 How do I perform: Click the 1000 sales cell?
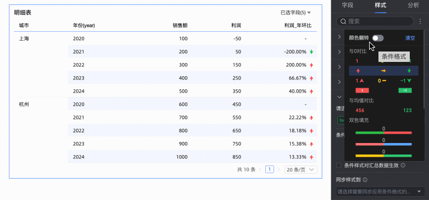click(x=182, y=157)
